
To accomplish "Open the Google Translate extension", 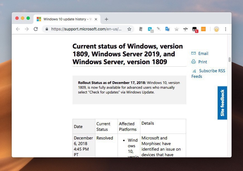I will click(x=167, y=29).
